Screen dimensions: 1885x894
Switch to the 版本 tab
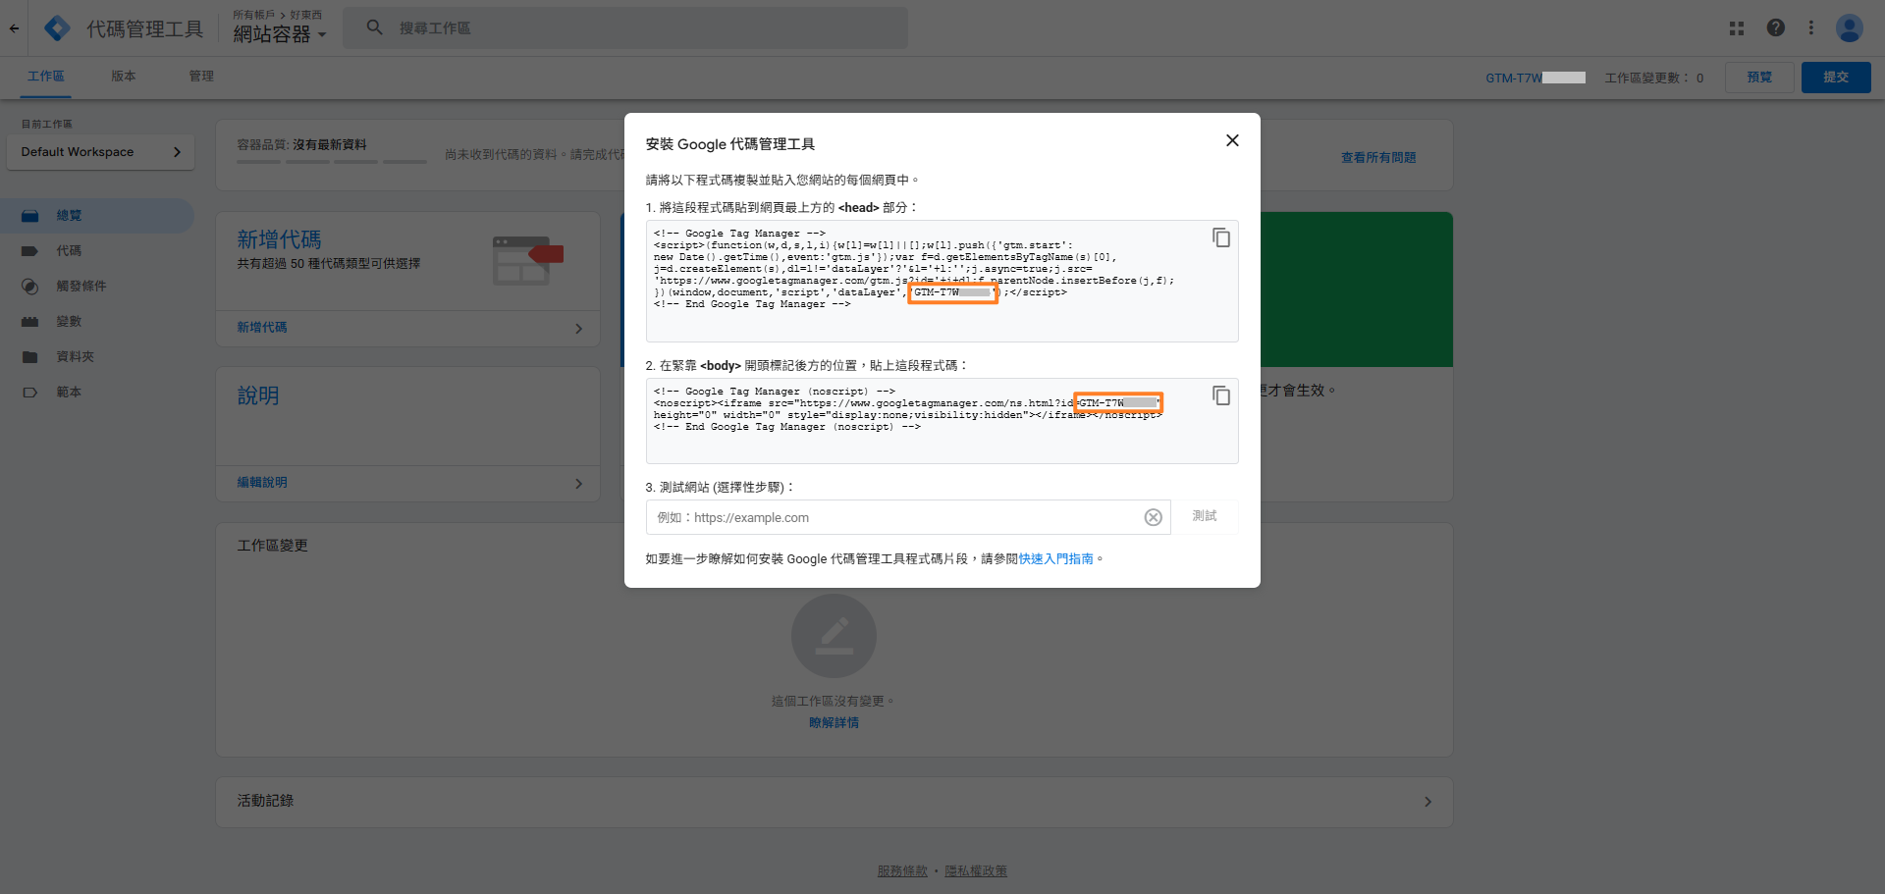pyautogui.click(x=124, y=77)
